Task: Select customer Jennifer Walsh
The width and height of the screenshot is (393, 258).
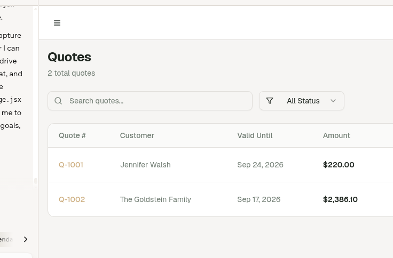Action: click(145, 165)
